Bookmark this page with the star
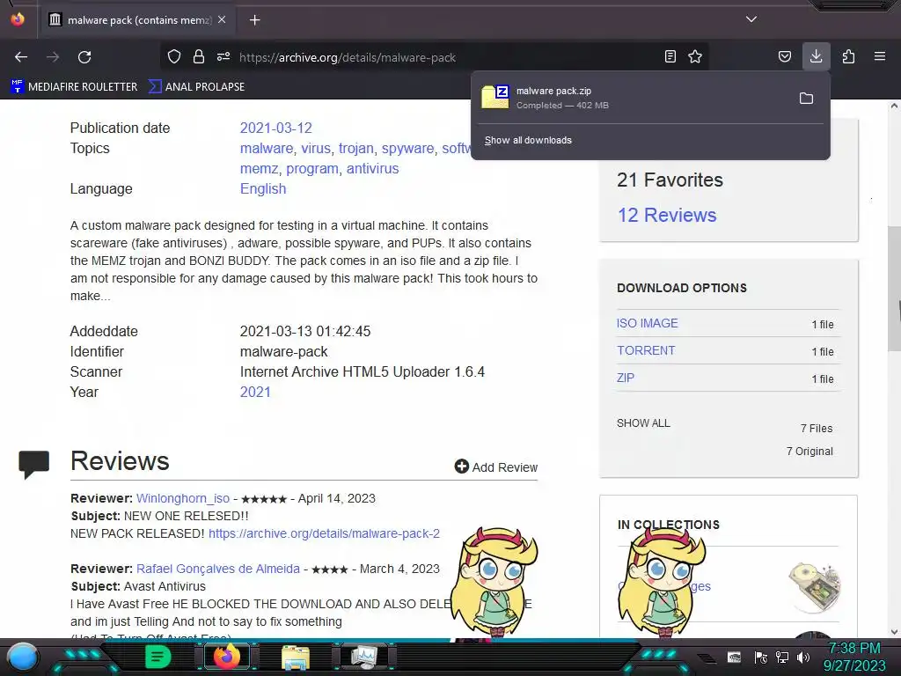The image size is (901, 676). point(695,56)
